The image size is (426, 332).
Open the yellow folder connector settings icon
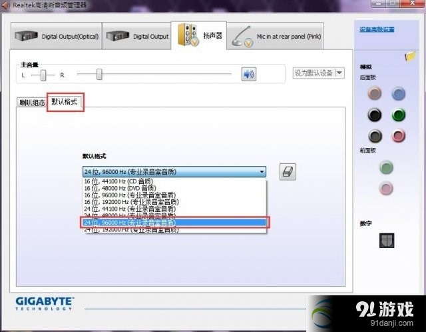click(x=410, y=56)
